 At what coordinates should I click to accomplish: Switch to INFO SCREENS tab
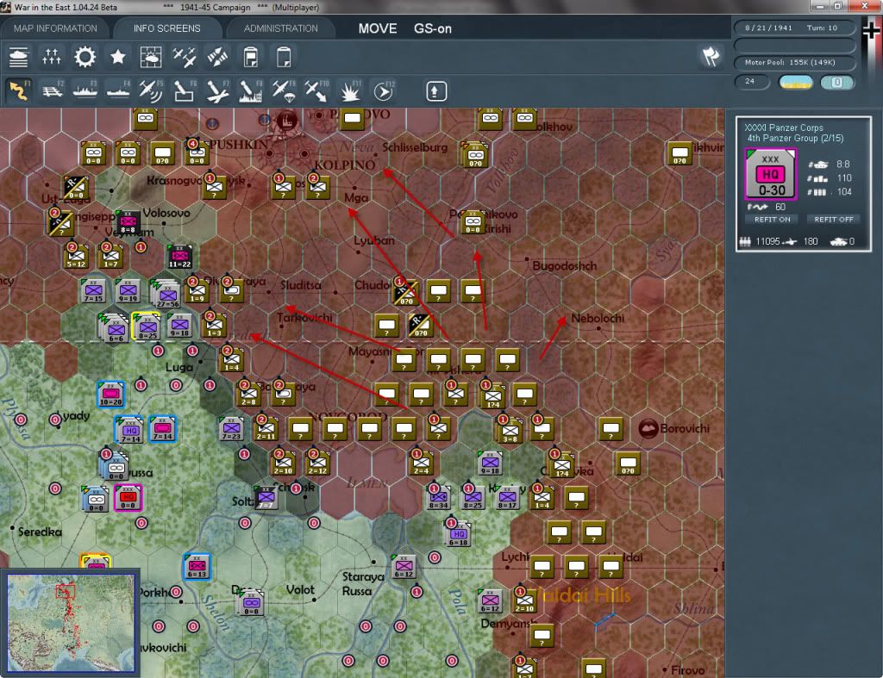pos(166,28)
